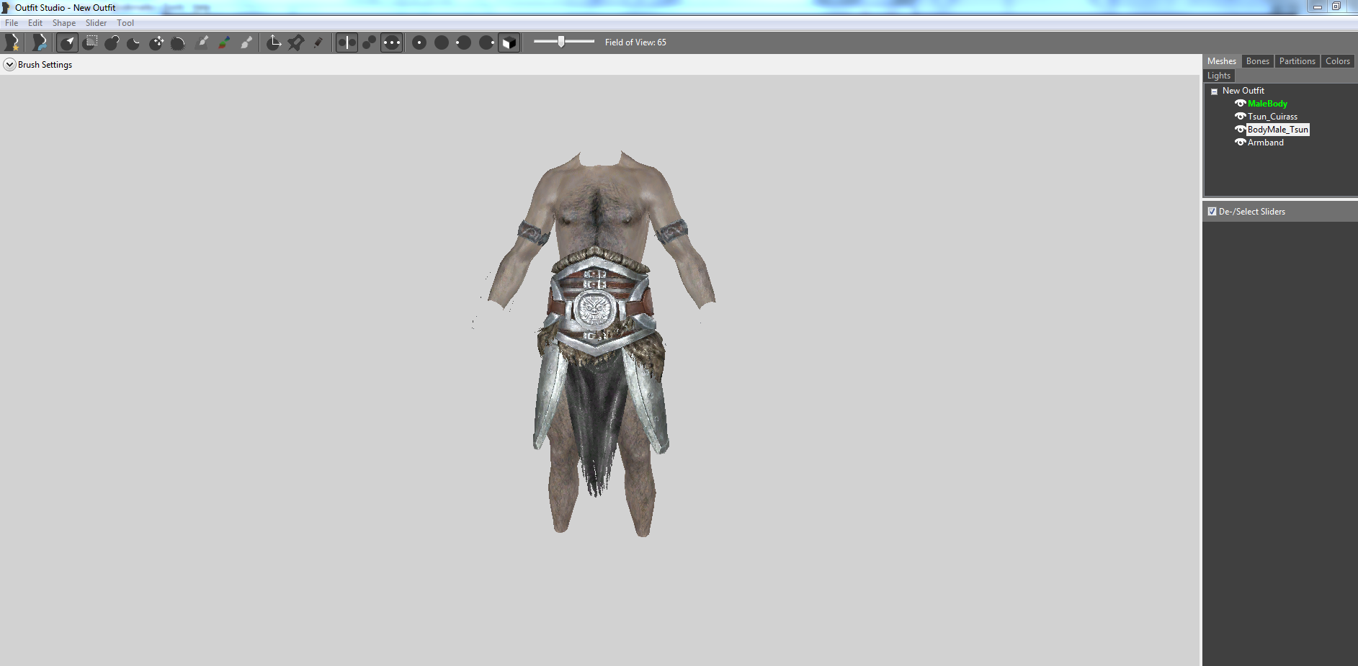Image resolution: width=1358 pixels, height=666 pixels.
Task: Open the Tool menu
Action: (125, 23)
